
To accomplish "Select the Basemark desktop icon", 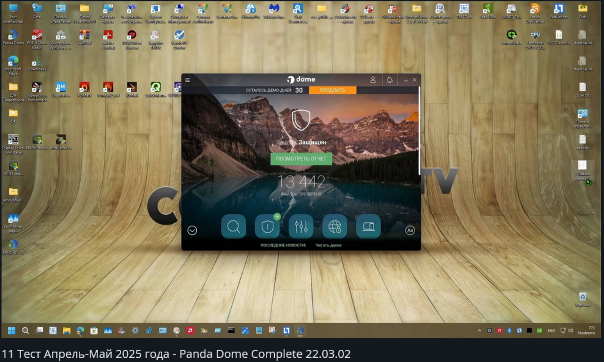I will [x=60, y=90].
